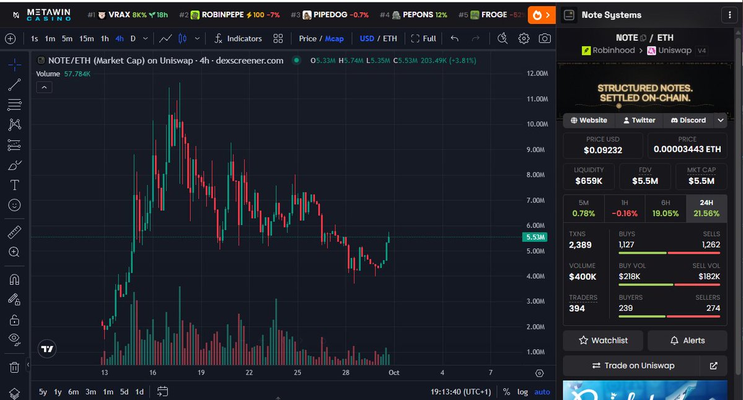
Task: Open the quick search icon
Action: pyautogui.click(x=503, y=39)
